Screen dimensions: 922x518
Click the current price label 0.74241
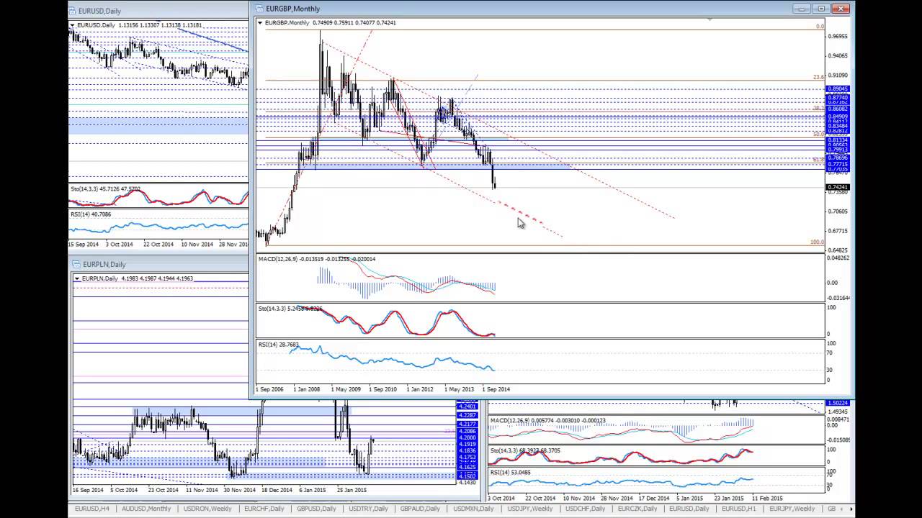click(838, 187)
